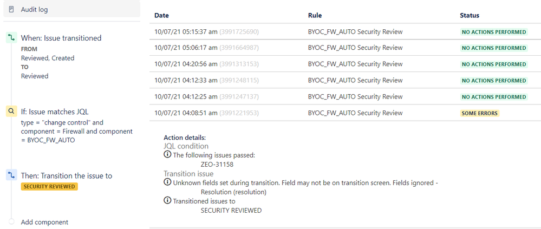Click info icon beside 'Transitioned issues to'

tap(167, 201)
